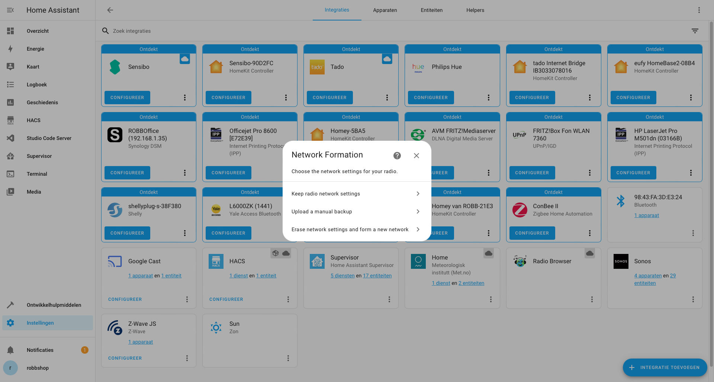Open the Sonos card three-dot menu
The image size is (714, 382).
click(x=693, y=299)
